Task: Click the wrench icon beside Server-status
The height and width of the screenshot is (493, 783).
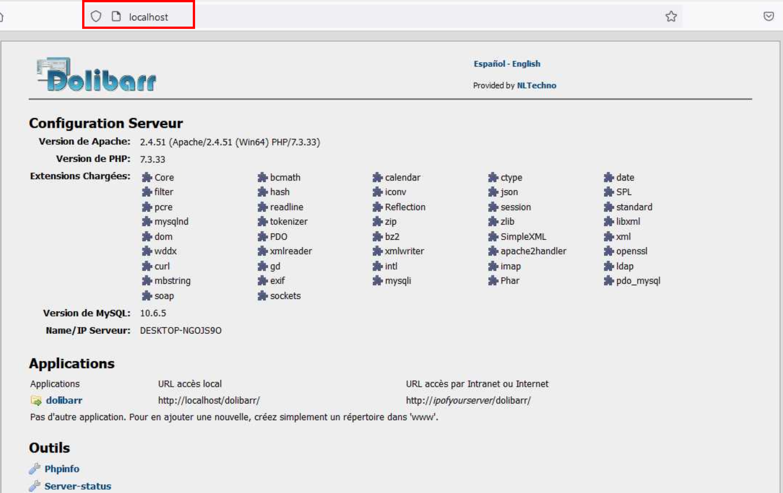Action: [x=35, y=486]
